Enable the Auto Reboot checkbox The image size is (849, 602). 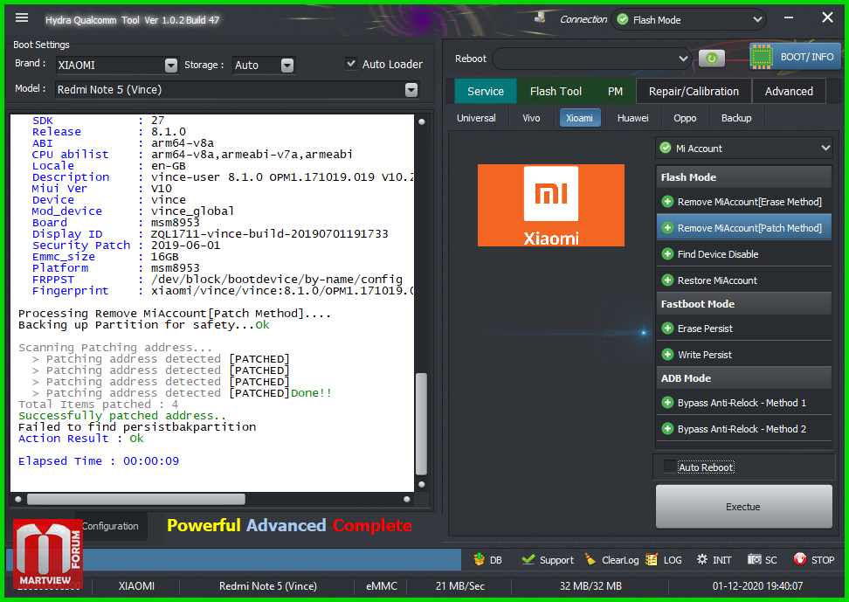(x=670, y=467)
